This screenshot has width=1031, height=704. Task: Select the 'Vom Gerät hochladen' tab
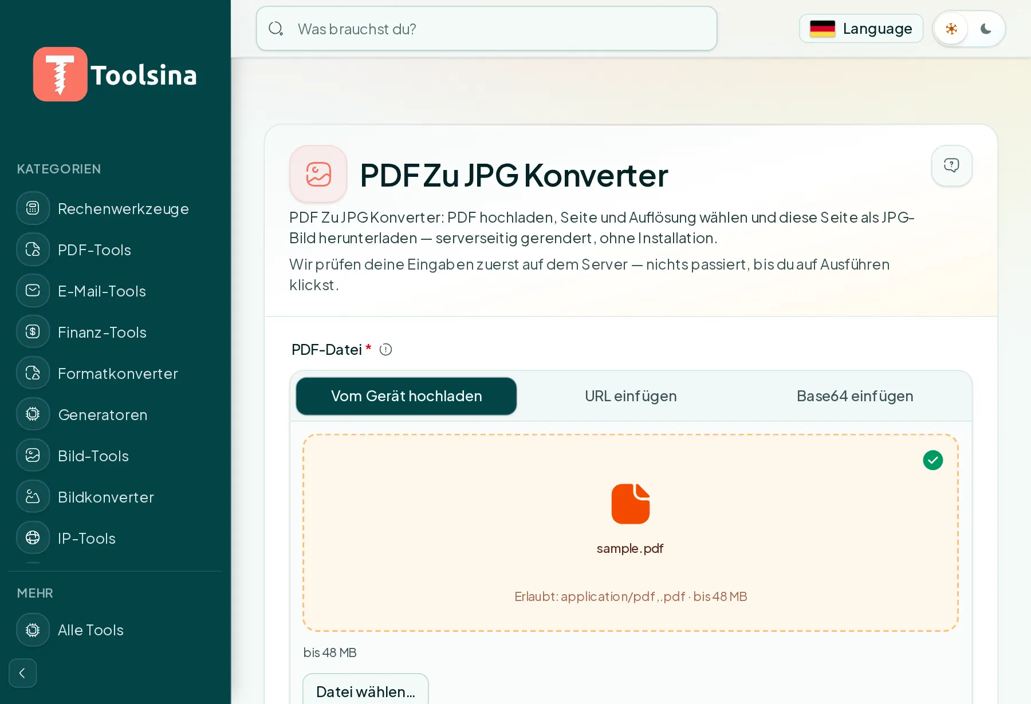(406, 396)
